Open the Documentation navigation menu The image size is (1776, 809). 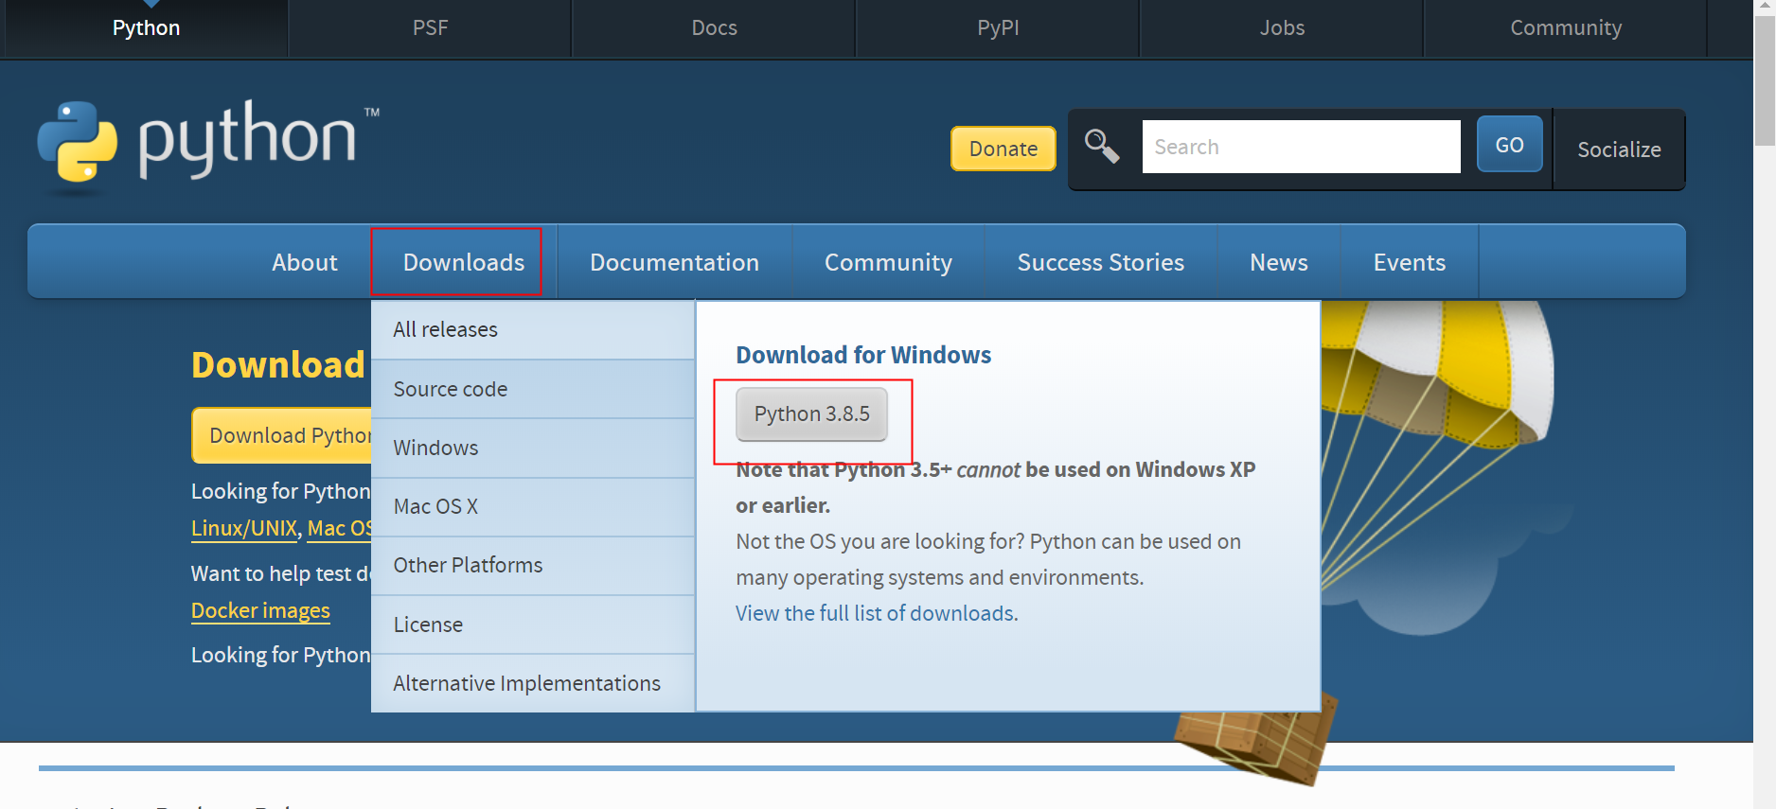point(674,262)
